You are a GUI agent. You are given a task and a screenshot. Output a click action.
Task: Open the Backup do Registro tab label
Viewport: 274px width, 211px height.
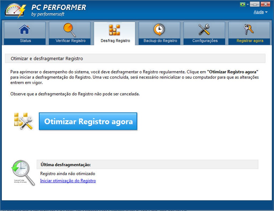160,41
